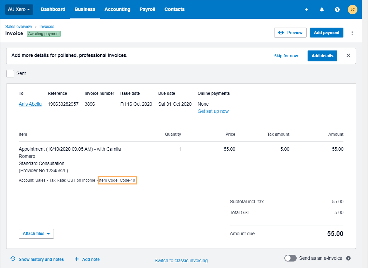
Task: Click the JC user avatar
Action: 352,10
